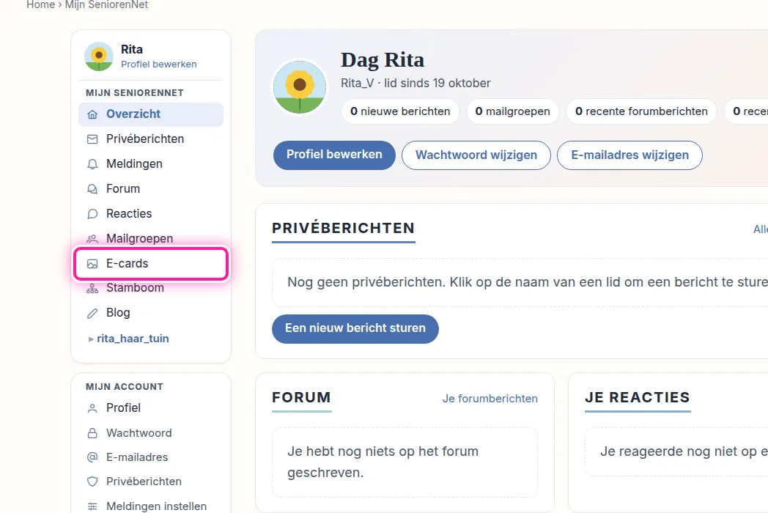The width and height of the screenshot is (768, 513).
Task: Click the person icon beside Profiel
Action: point(92,408)
